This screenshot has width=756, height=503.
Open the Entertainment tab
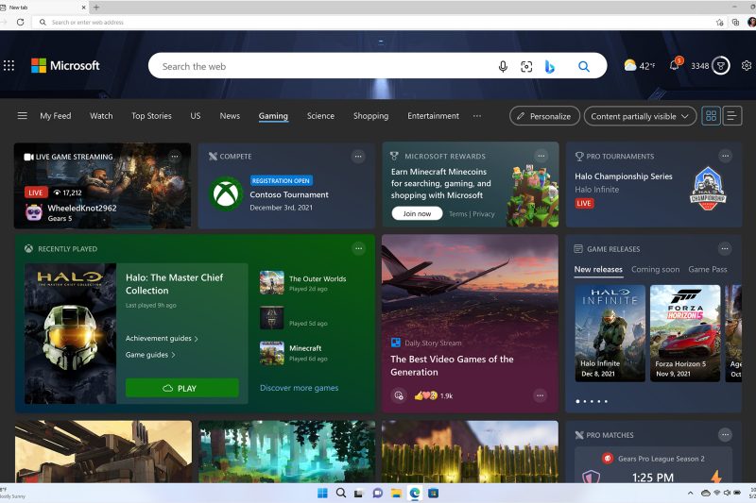coord(433,115)
